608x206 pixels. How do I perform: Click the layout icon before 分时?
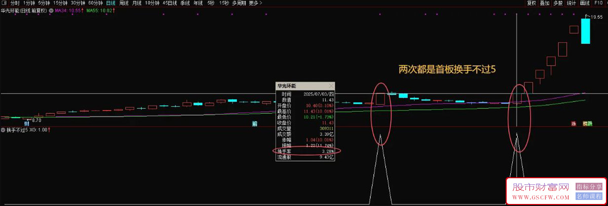[4, 3]
